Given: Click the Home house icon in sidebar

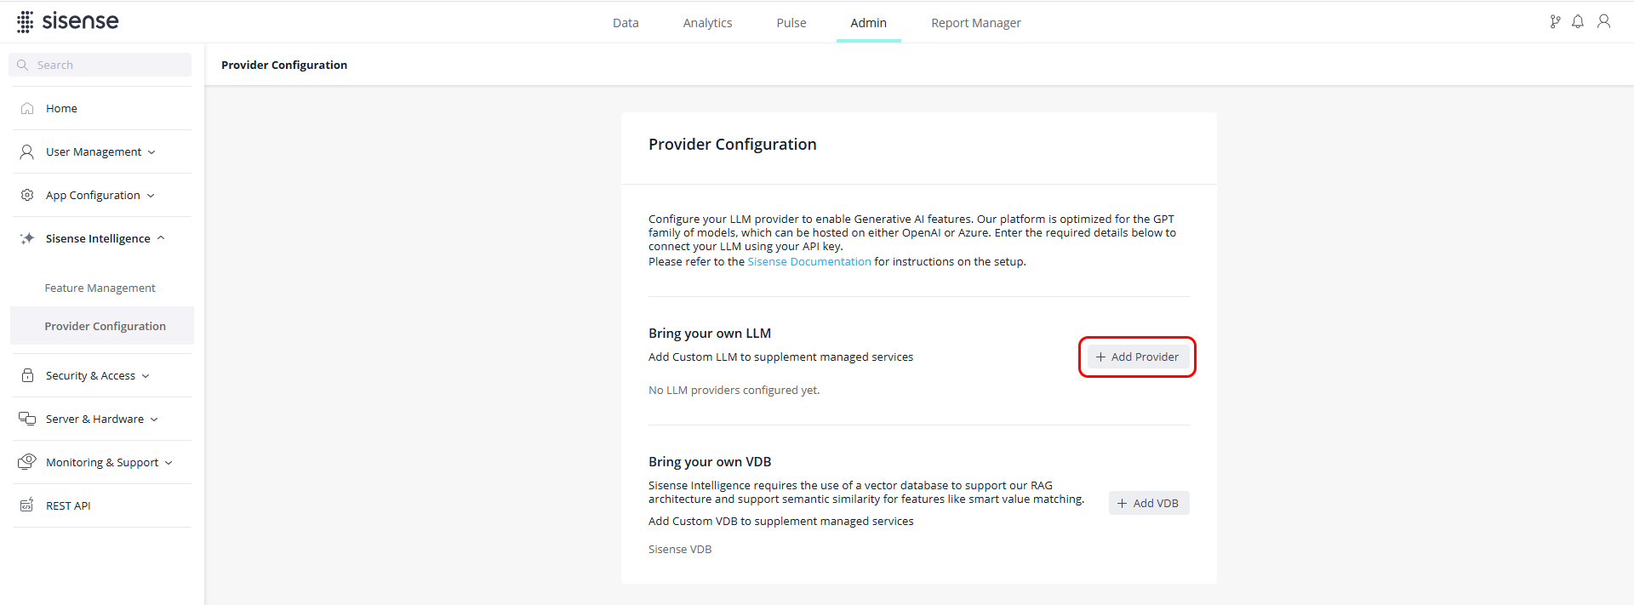Looking at the screenshot, I should click(x=27, y=108).
